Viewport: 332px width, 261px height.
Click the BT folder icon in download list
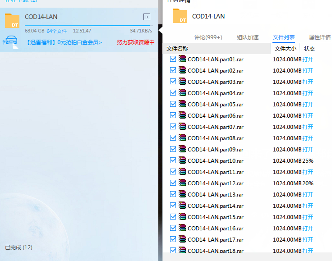[12, 21]
